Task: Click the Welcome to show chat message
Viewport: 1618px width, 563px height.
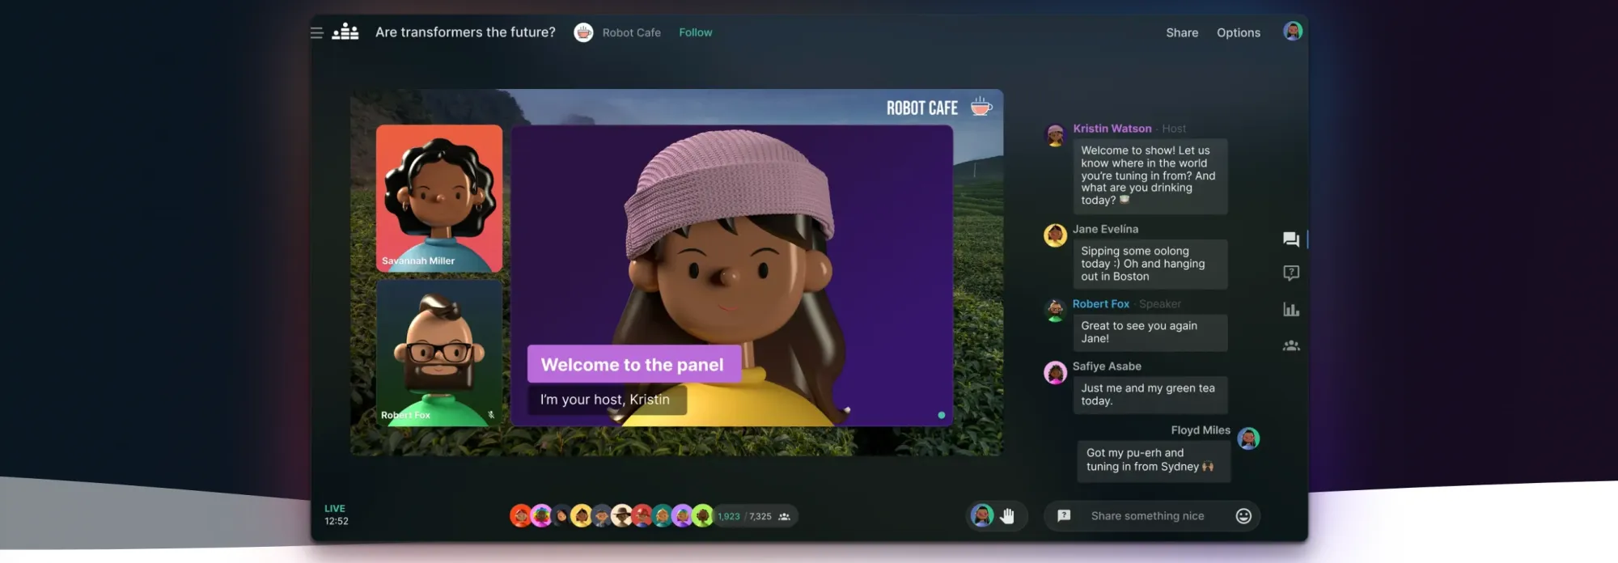Action: [x=1150, y=176]
